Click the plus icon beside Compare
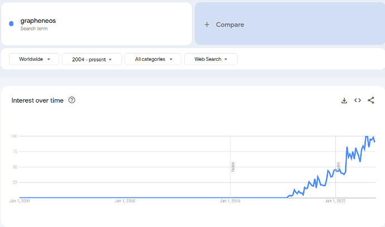 click(x=207, y=25)
